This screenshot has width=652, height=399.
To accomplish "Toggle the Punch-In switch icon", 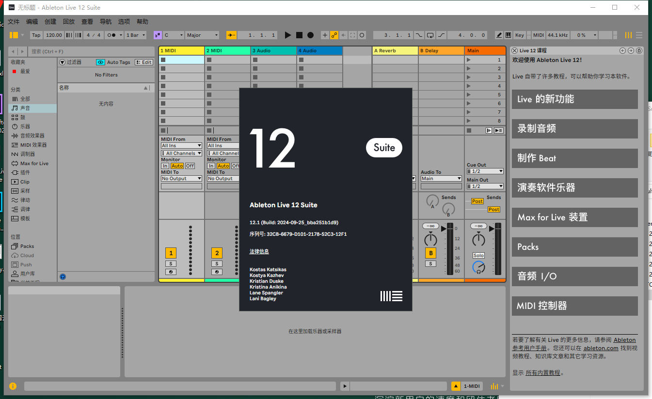I will click(x=419, y=35).
